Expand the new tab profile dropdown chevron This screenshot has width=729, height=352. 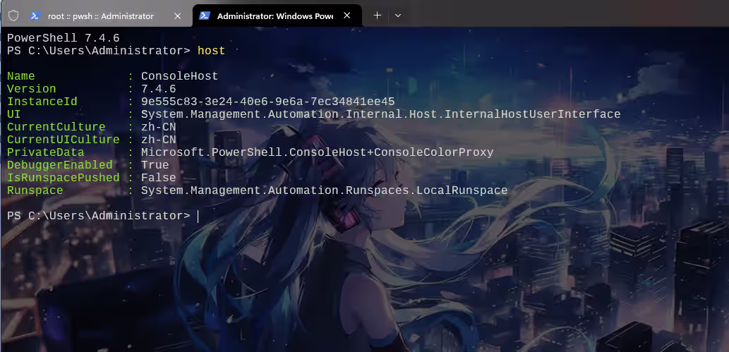tap(398, 16)
